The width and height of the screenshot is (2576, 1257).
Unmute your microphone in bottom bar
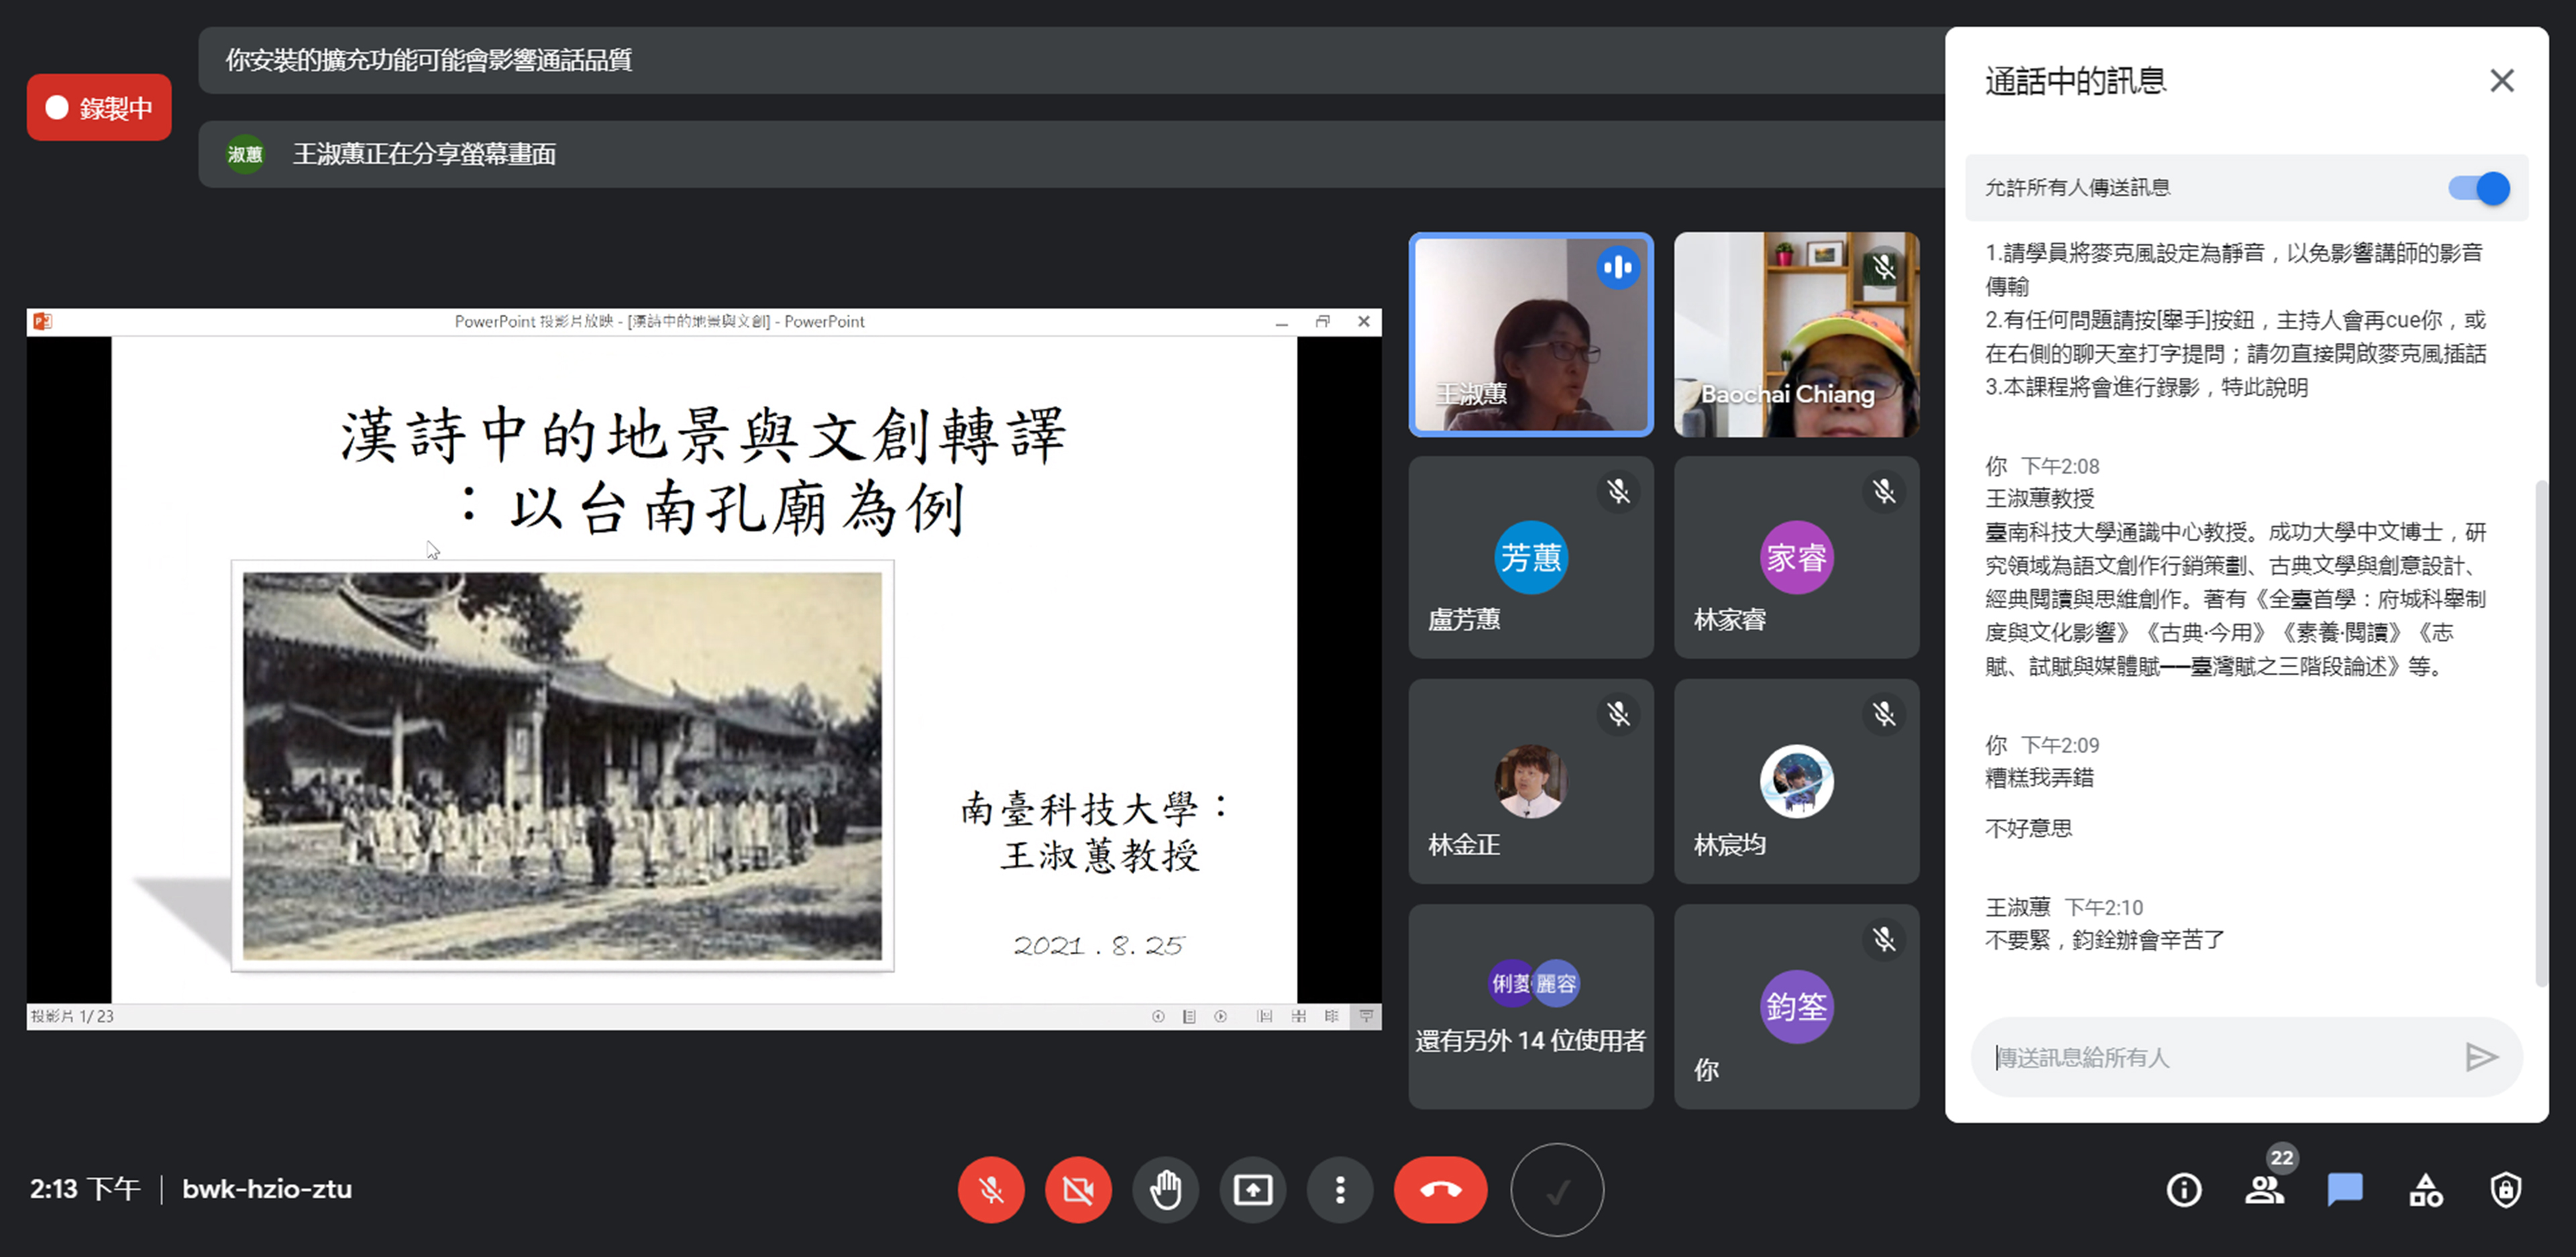tap(990, 1190)
